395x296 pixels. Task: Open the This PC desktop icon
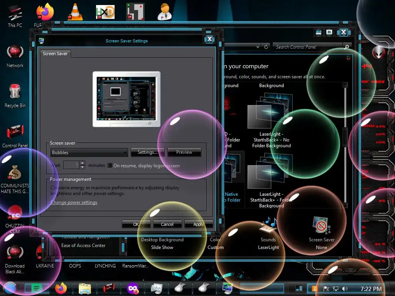[x=15, y=16]
